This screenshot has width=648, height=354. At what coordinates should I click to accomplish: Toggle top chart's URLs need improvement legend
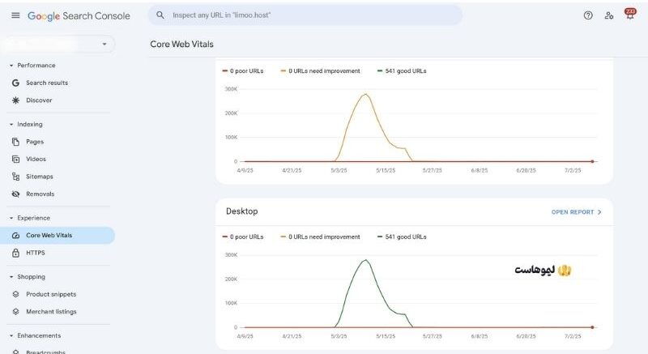tap(320, 71)
